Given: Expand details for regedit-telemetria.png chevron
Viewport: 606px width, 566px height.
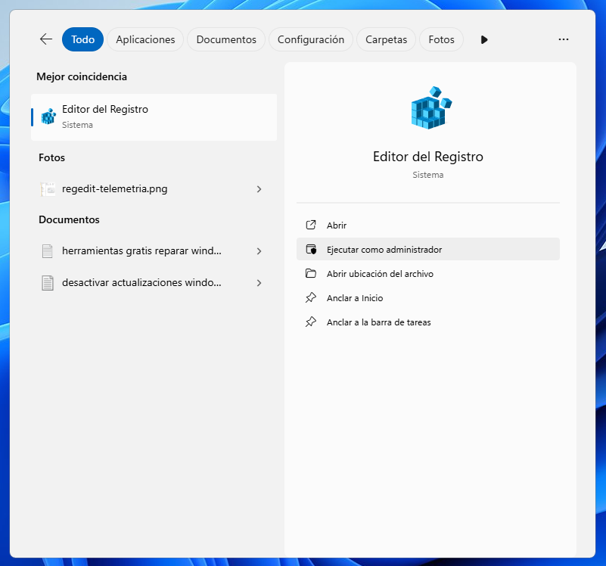Looking at the screenshot, I should [x=259, y=189].
